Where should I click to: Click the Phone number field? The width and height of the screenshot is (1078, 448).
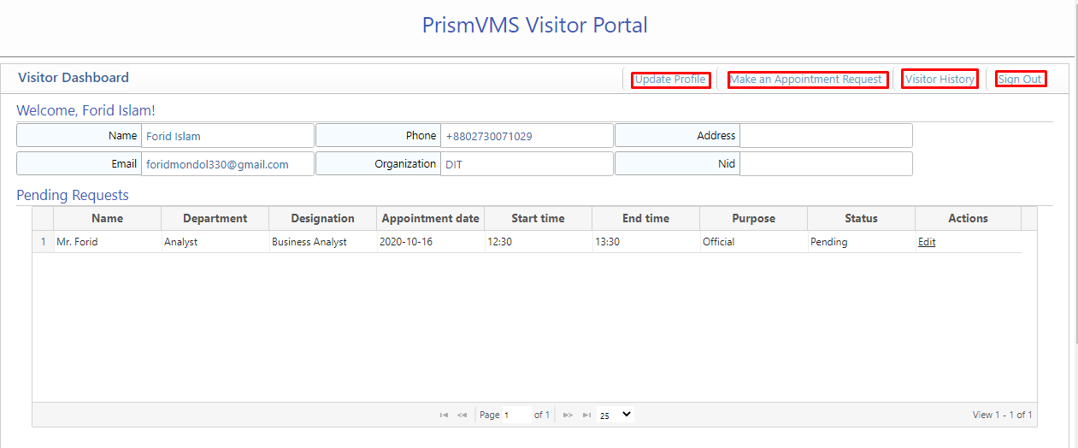(526, 136)
